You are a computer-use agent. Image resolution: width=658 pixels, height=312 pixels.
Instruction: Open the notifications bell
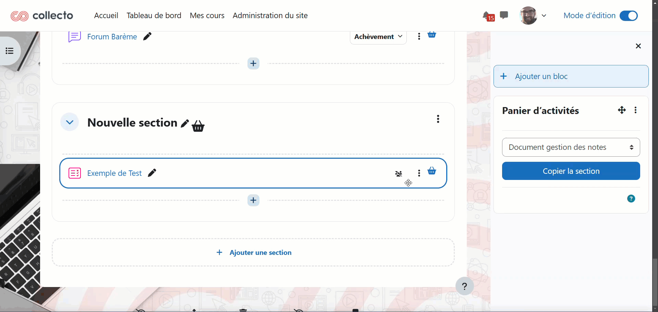[487, 15]
